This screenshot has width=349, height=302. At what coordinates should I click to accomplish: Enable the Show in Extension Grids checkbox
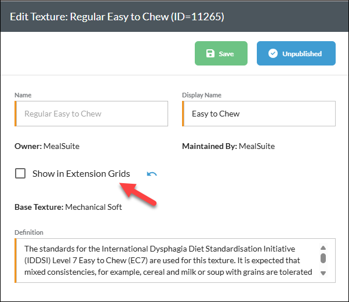[20, 173]
